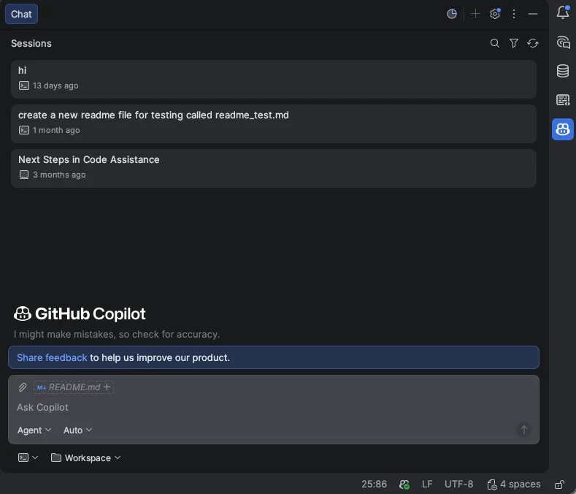
Task: Open the sidebar icon below Database
Action: (x=563, y=99)
